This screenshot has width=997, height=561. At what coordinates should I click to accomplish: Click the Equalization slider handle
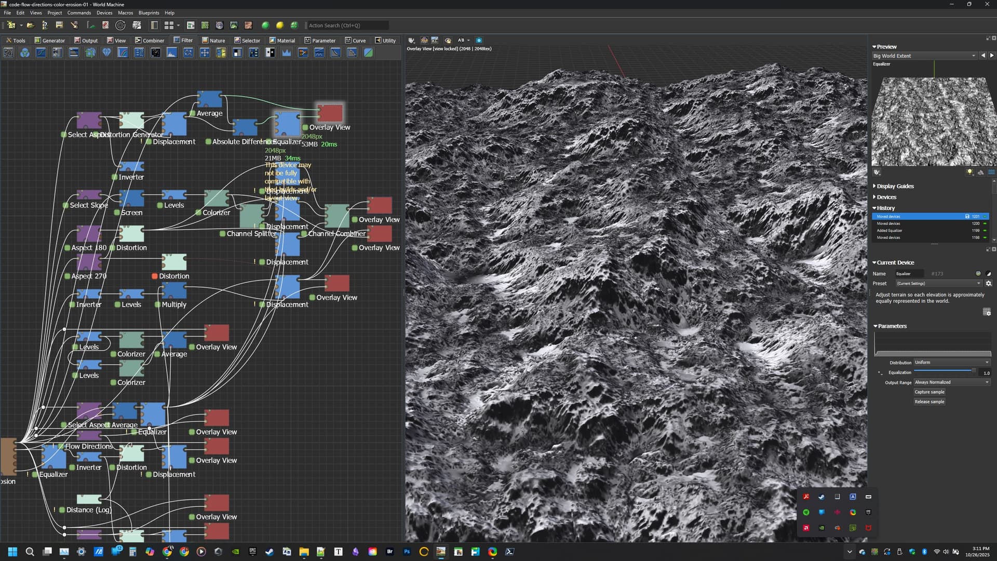(973, 370)
